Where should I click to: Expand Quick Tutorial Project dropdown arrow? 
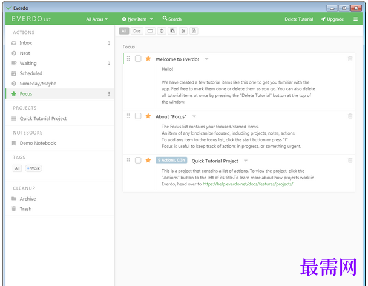click(x=246, y=161)
